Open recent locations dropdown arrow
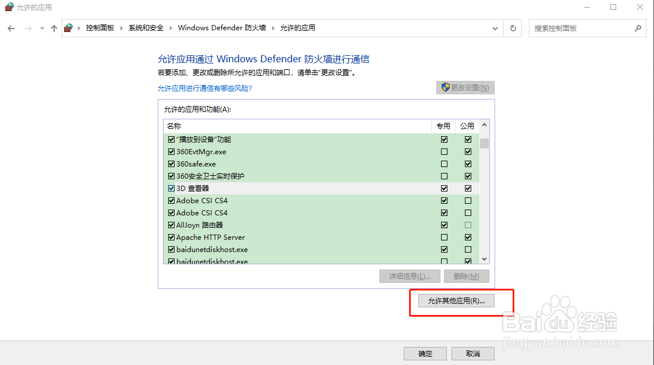 point(42,29)
